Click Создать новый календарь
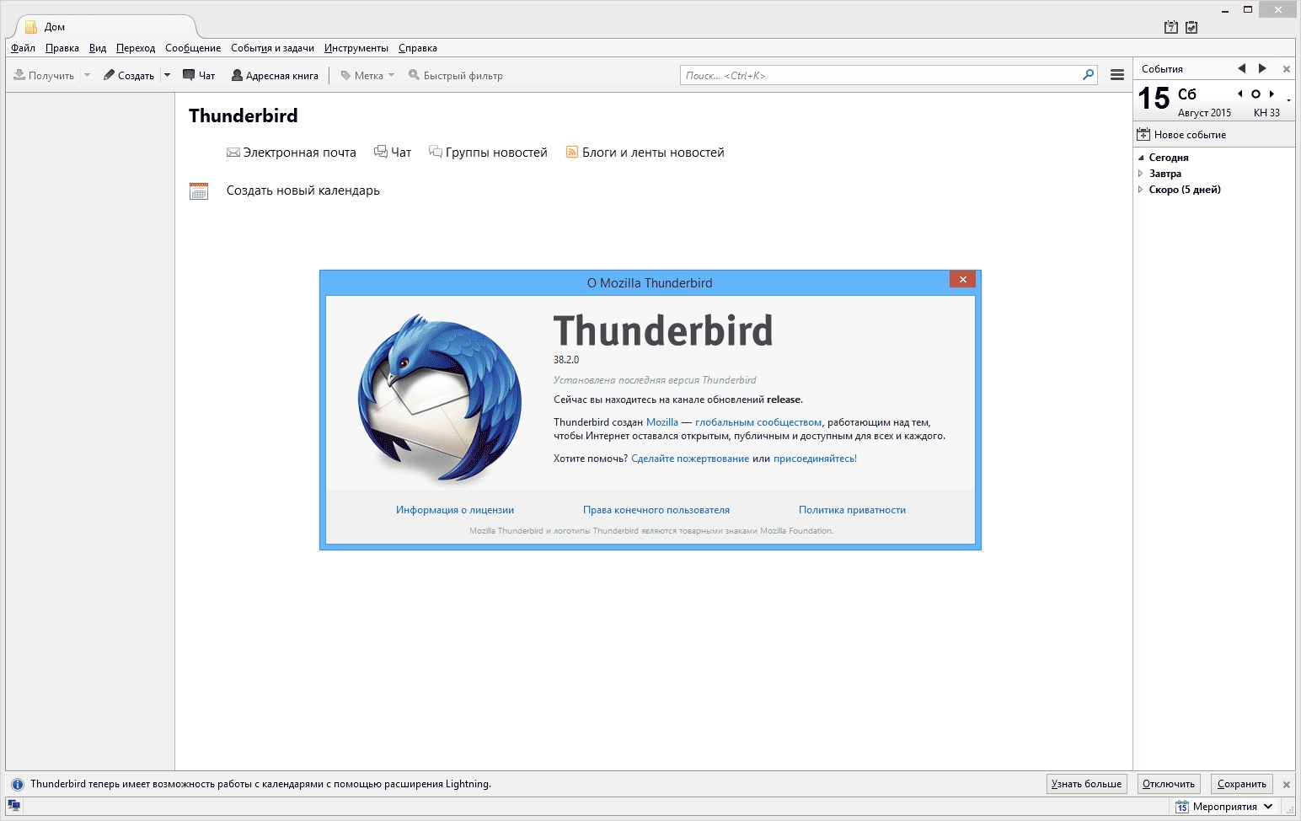The height and width of the screenshot is (821, 1301). point(303,190)
